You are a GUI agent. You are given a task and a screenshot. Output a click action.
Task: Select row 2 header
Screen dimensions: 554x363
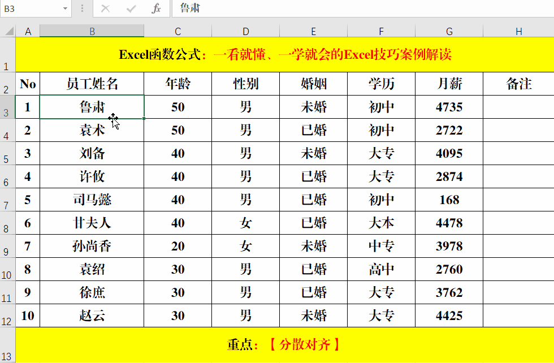point(8,84)
